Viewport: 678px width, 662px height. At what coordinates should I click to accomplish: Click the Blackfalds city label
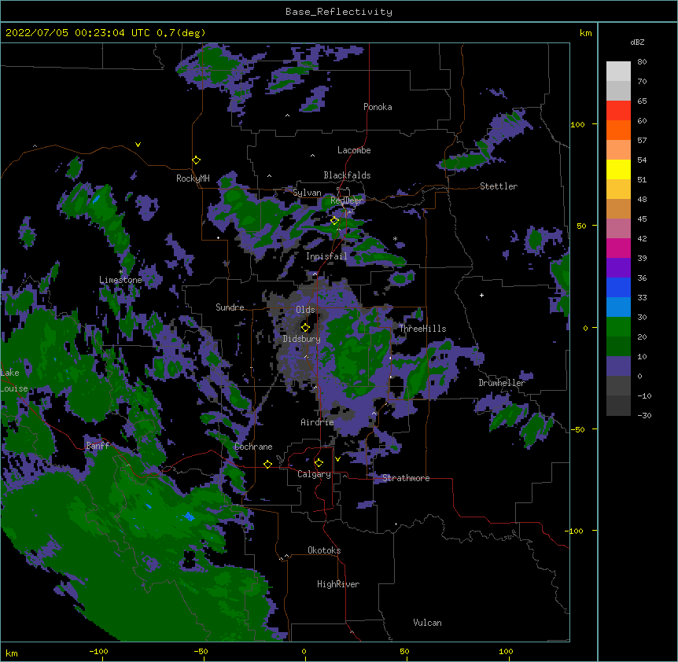point(347,175)
